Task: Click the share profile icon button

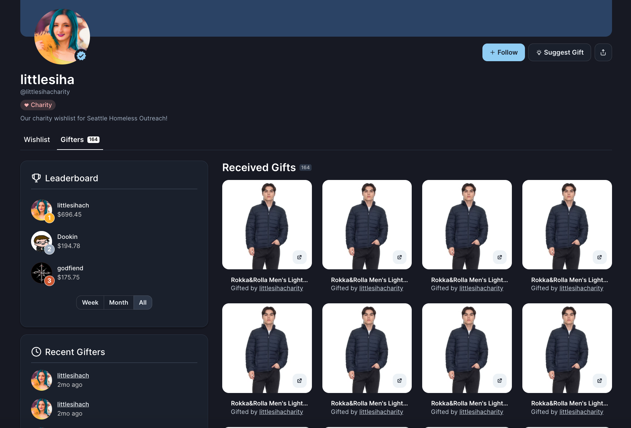Action: pos(603,52)
